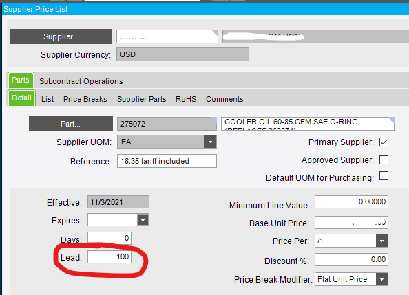This screenshot has height=295, width=409.
Task: Click the Supplier Currency USD field
Action: (x=182, y=54)
